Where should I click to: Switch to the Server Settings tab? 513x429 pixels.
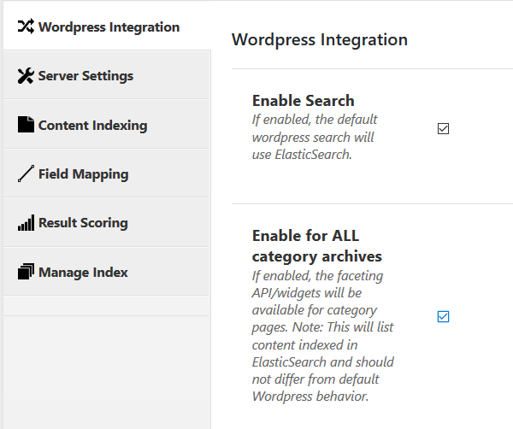click(x=106, y=75)
